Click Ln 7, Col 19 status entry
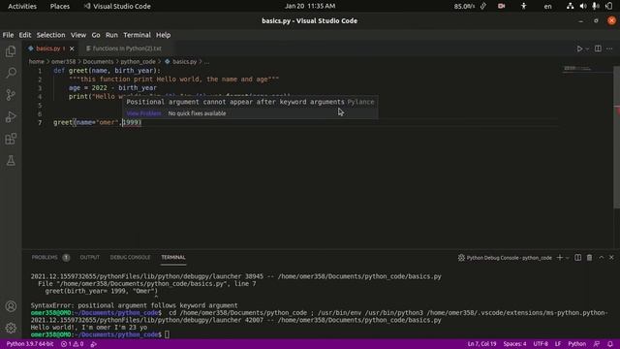The width and height of the screenshot is (620, 349). 481,344
